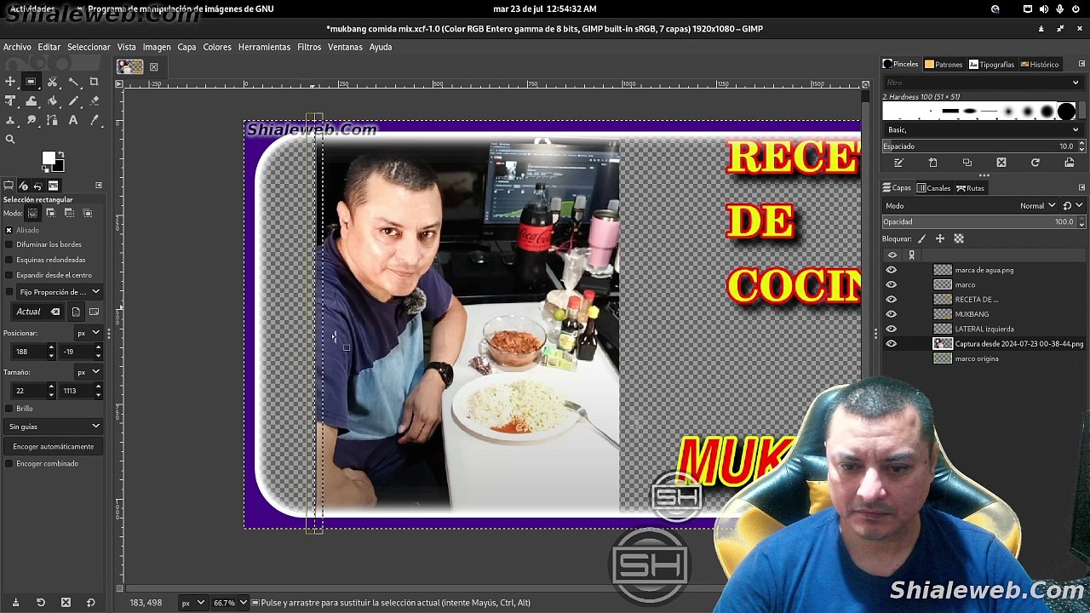Swap foreground and background colors

coord(60,154)
